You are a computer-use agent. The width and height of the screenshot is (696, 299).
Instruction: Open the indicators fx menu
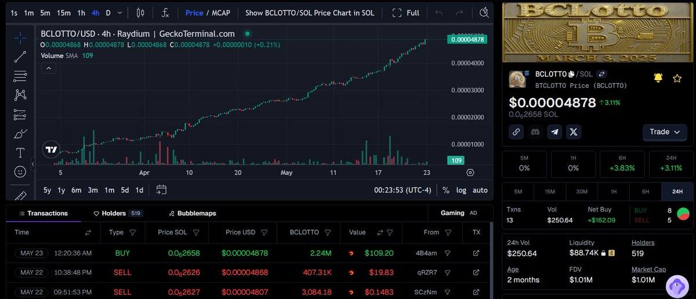[x=165, y=13]
